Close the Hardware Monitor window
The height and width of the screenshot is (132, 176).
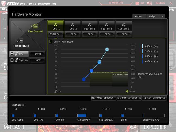pyautogui.click(x=163, y=16)
